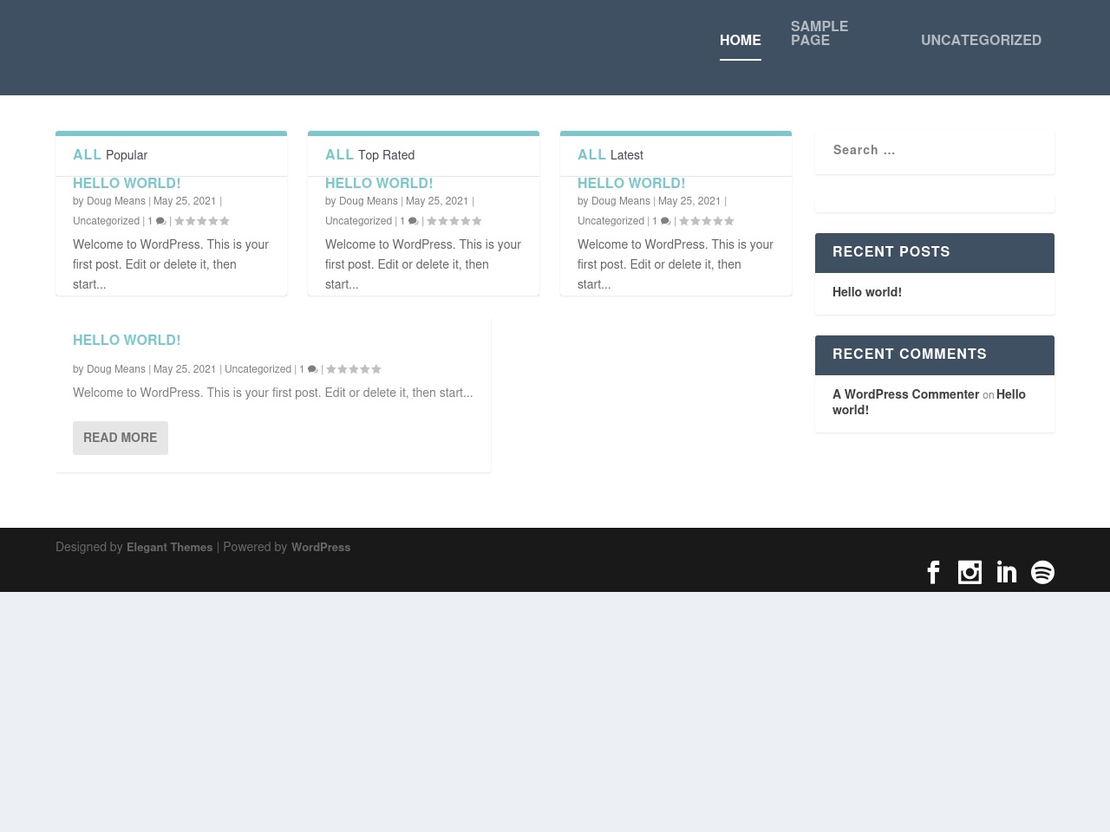The image size is (1110, 832).
Task: Open the LinkedIn social icon in footer
Action: click(x=1007, y=572)
